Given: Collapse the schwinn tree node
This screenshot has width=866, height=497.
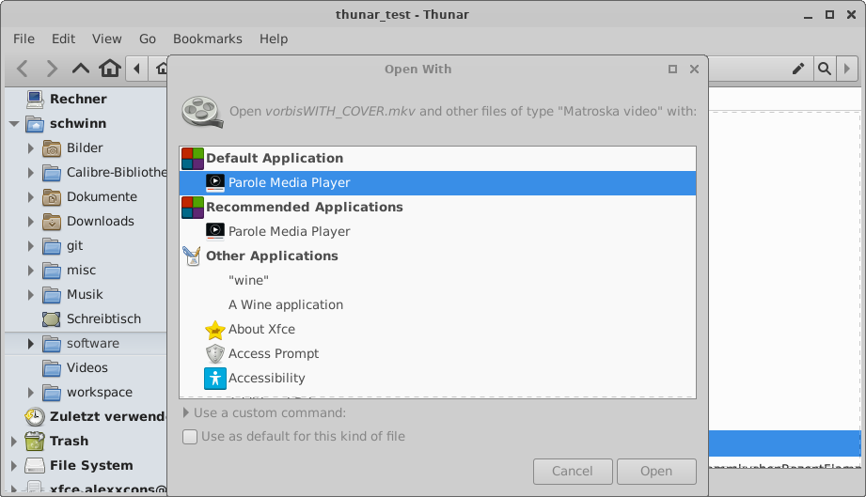Looking at the screenshot, I should pos(14,124).
